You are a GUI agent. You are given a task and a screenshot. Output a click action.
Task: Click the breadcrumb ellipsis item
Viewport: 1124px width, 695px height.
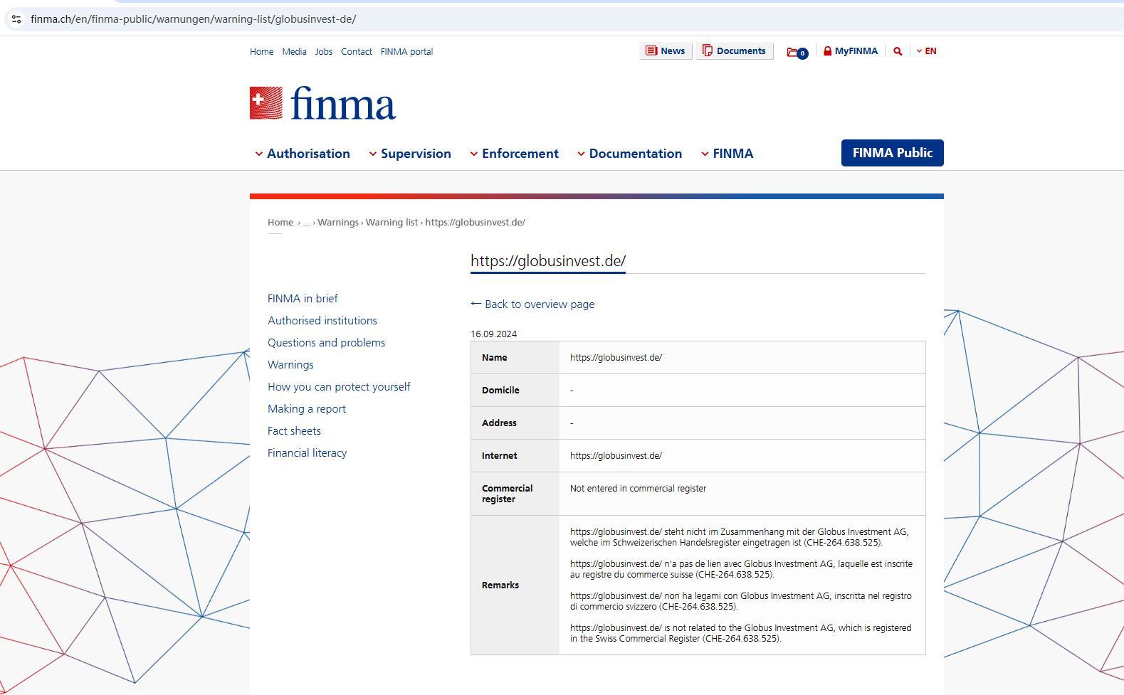click(x=307, y=223)
